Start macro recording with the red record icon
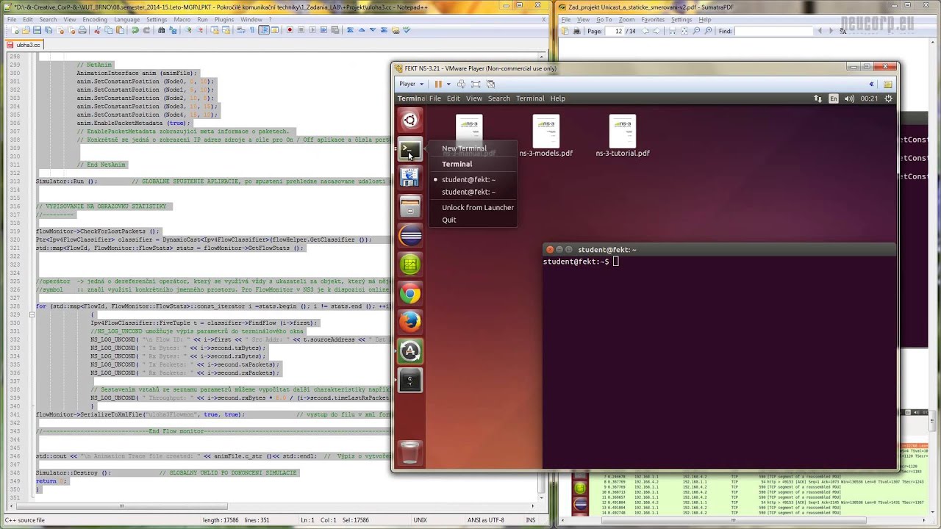Viewport: 941px width, 529px height. coord(290,30)
